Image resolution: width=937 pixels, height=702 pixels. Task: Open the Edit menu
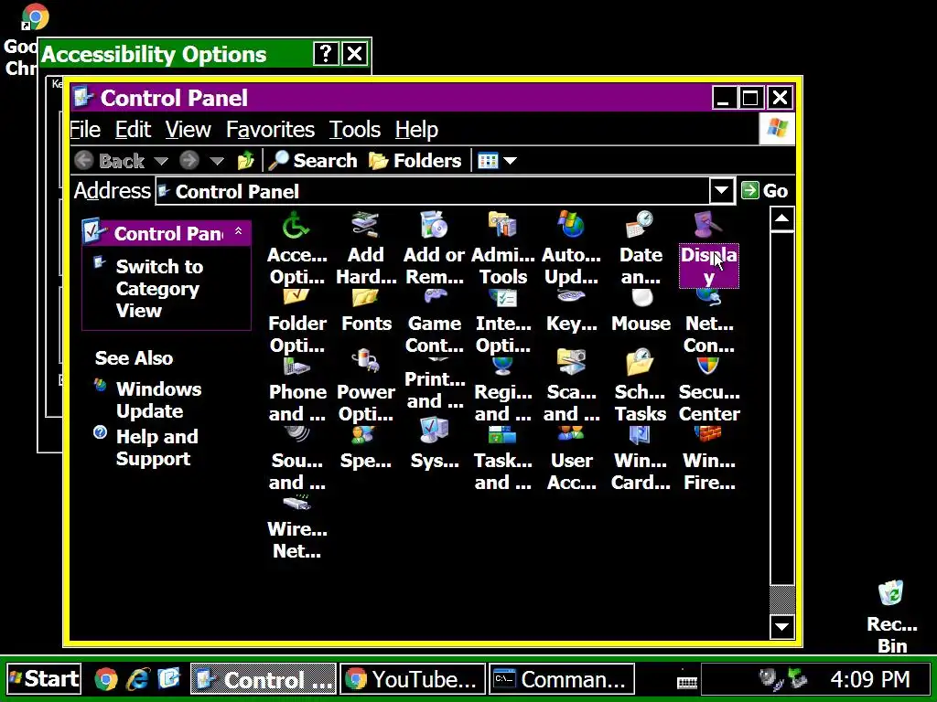134,130
